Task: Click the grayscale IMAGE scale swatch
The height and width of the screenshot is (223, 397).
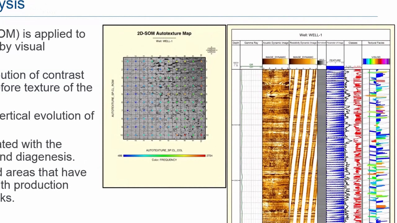Action: pyautogui.click(x=322, y=63)
